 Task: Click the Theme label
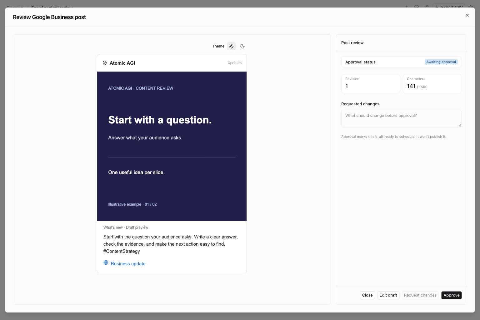pos(218,46)
